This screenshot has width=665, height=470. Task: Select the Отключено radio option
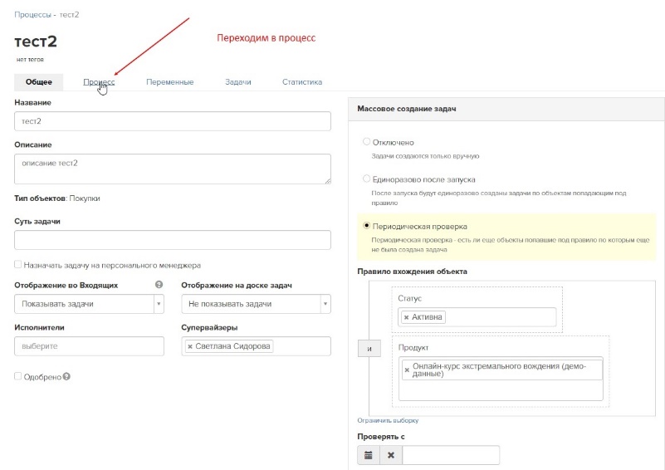(367, 142)
